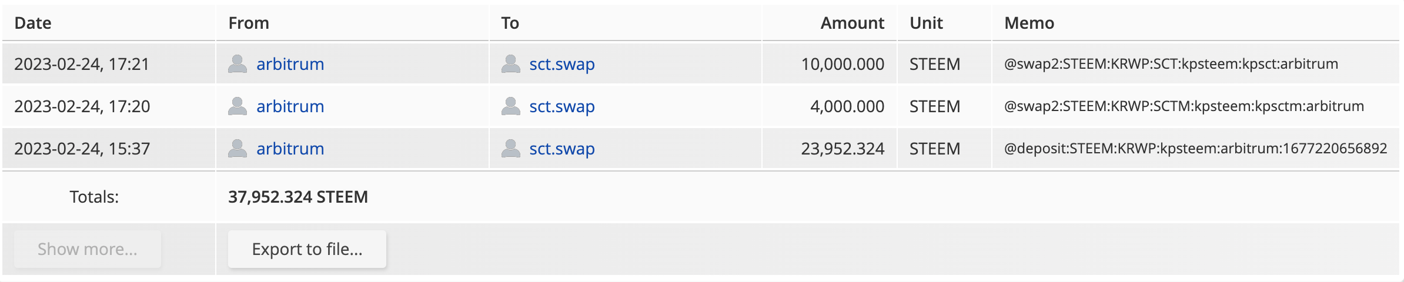The image size is (1404, 282).
Task: Click the arbitrum avatar icon in the 17:20 row
Action: tap(238, 106)
